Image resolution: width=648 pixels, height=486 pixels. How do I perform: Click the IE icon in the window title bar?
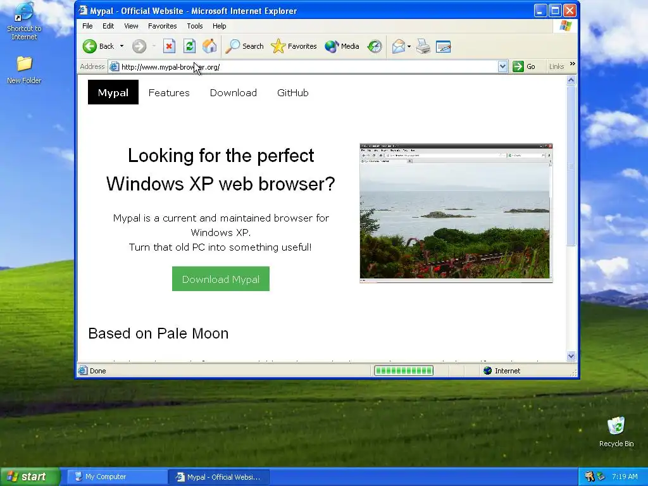[83, 10]
